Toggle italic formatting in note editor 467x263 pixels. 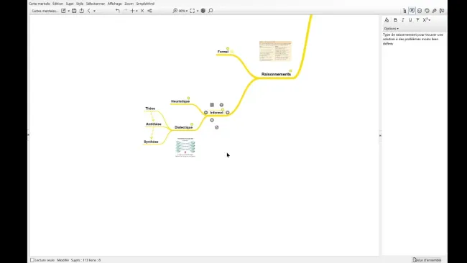[x=402, y=20]
